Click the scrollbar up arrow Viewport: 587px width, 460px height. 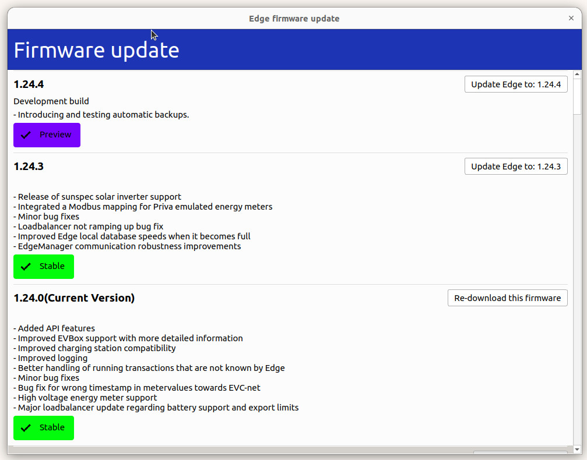pos(578,73)
